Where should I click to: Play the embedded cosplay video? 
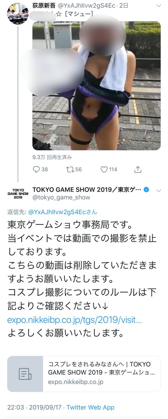pyautogui.click(x=97, y=86)
